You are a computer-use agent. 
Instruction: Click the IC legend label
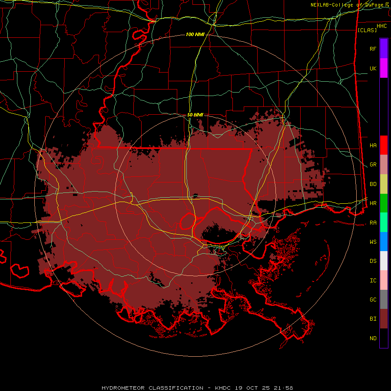pyautogui.click(x=373, y=281)
